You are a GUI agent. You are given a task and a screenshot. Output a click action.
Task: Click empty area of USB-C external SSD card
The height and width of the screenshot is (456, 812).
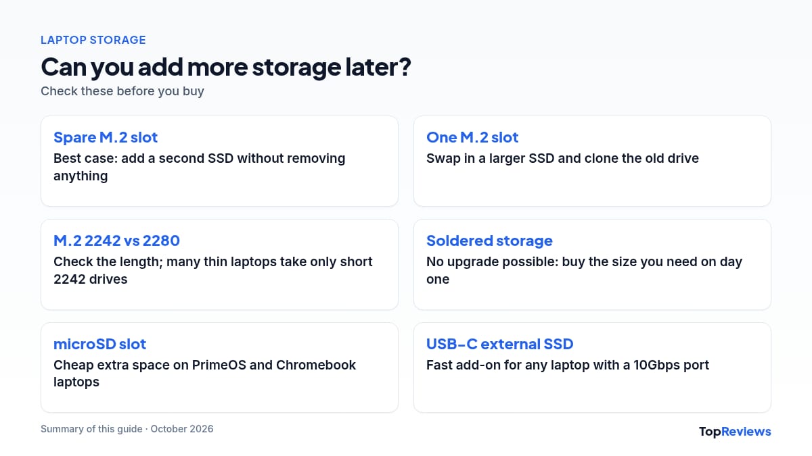(x=592, y=393)
